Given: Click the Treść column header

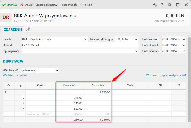Looking at the screenshot, I should point(130,86).
